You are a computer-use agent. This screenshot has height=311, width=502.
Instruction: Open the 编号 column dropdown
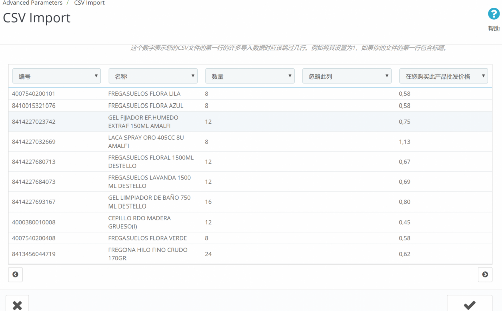57,76
